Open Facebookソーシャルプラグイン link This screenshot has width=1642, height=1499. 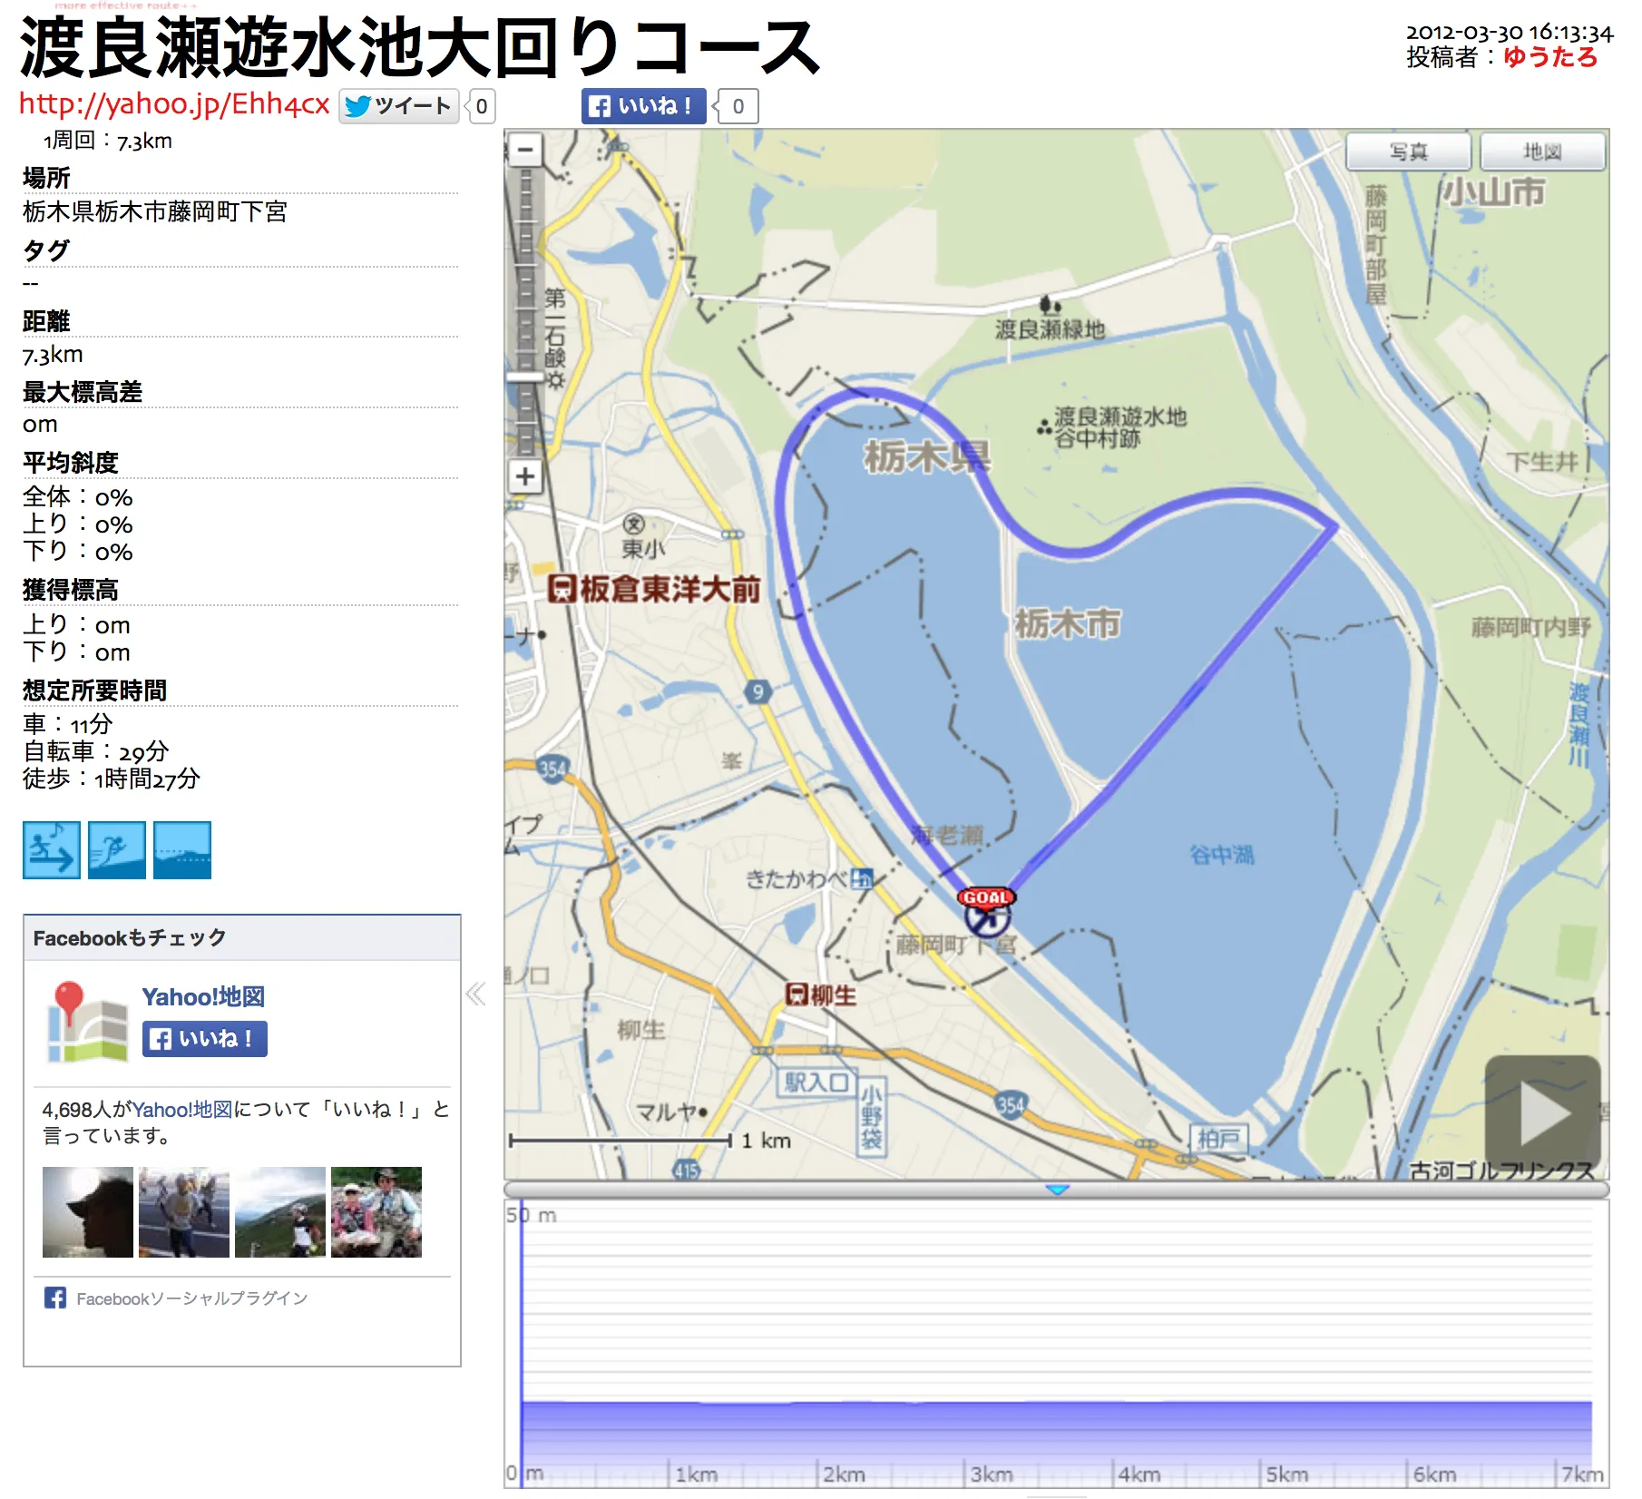pyautogui.click(x=191, y=1298)
